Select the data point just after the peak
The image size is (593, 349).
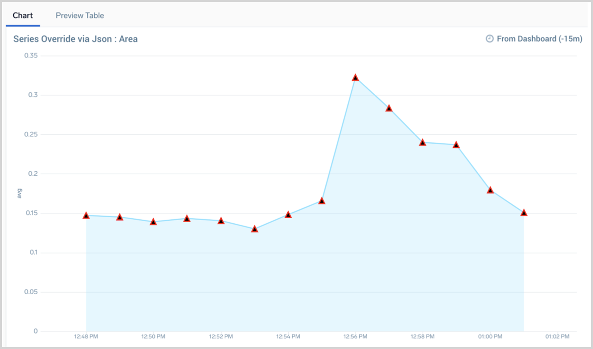pyautogui.click(x=389, y=108)
